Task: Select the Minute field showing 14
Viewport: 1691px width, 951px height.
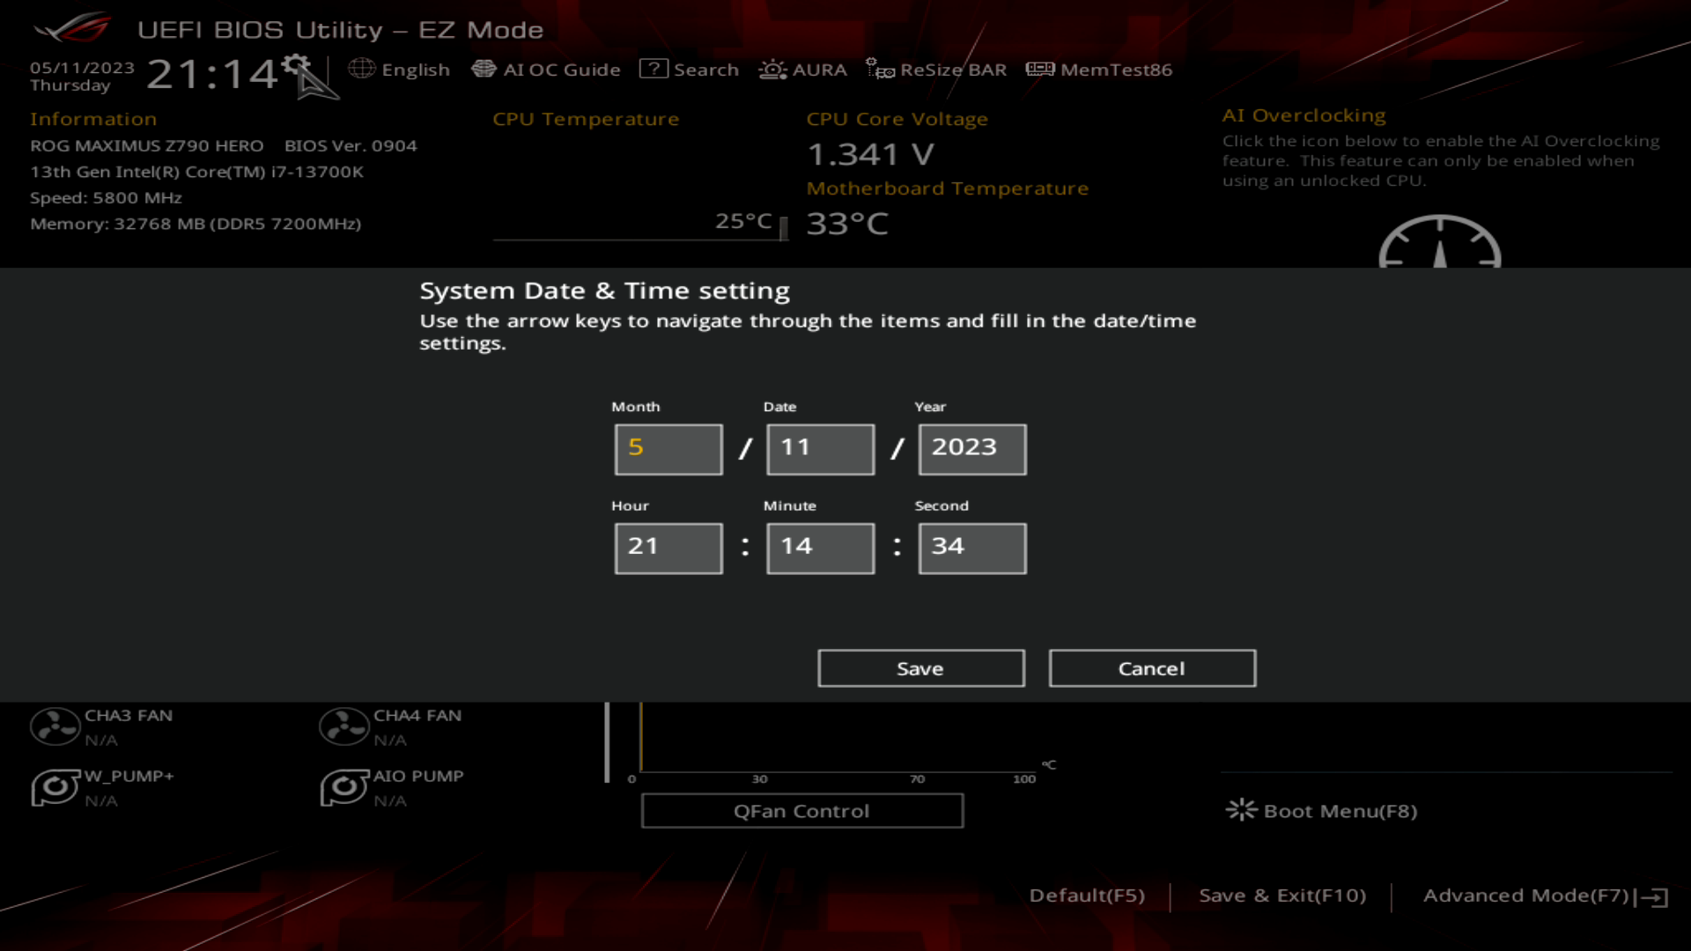Action: (x=821, y=549)
